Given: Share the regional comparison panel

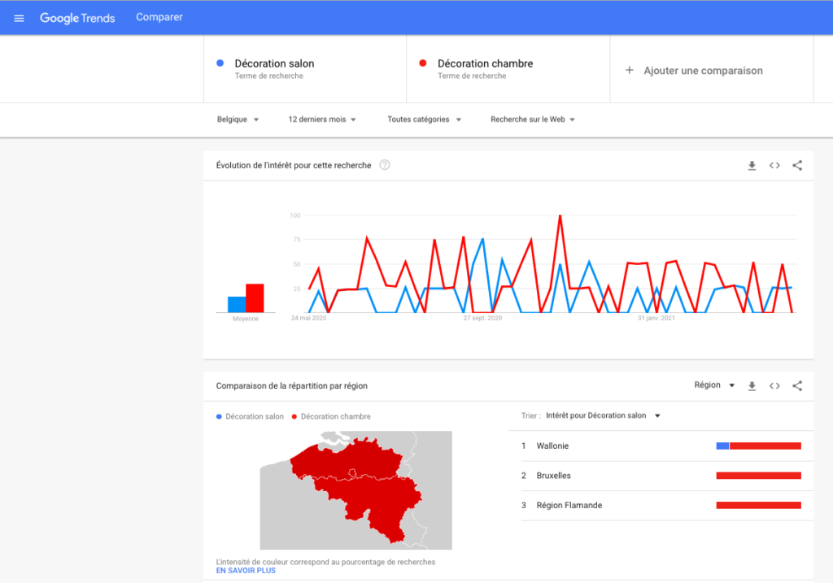Looking at the screenshot, I should (x=797, y=385).
